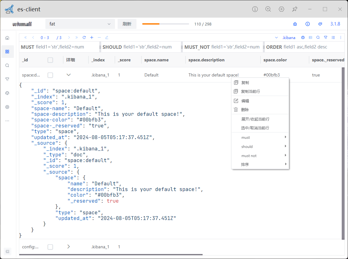This screenshot has width=348, height=259.
Task: Tick the checkbox for the space:default row
Action: (x=50, y=75)
